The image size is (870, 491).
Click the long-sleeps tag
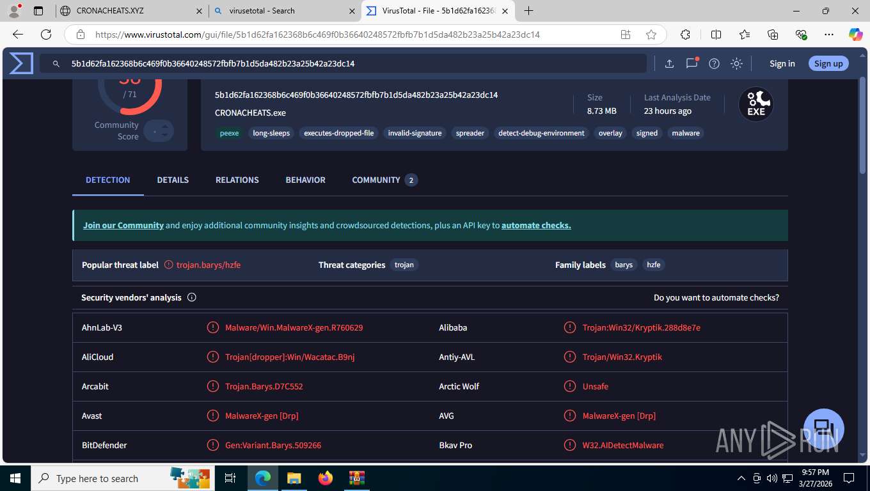click(x=271, y=133)
